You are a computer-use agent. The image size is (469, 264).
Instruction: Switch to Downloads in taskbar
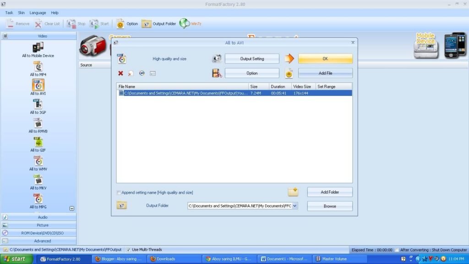[x=175, y=259]
